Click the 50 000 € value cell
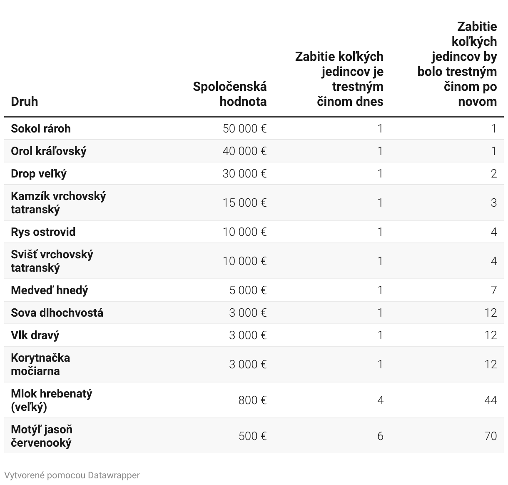This screenshot has height=485, width=508. click(x=245, y=128)
